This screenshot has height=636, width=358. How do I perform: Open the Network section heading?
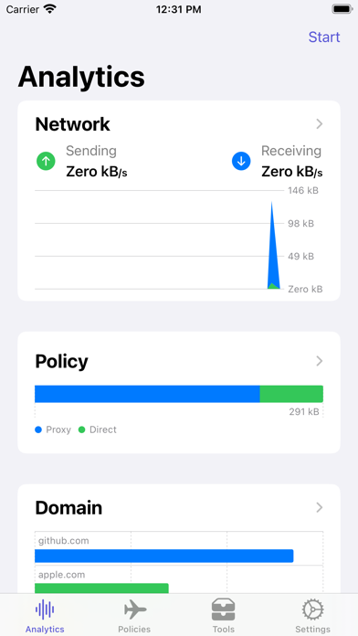[72, 124]
